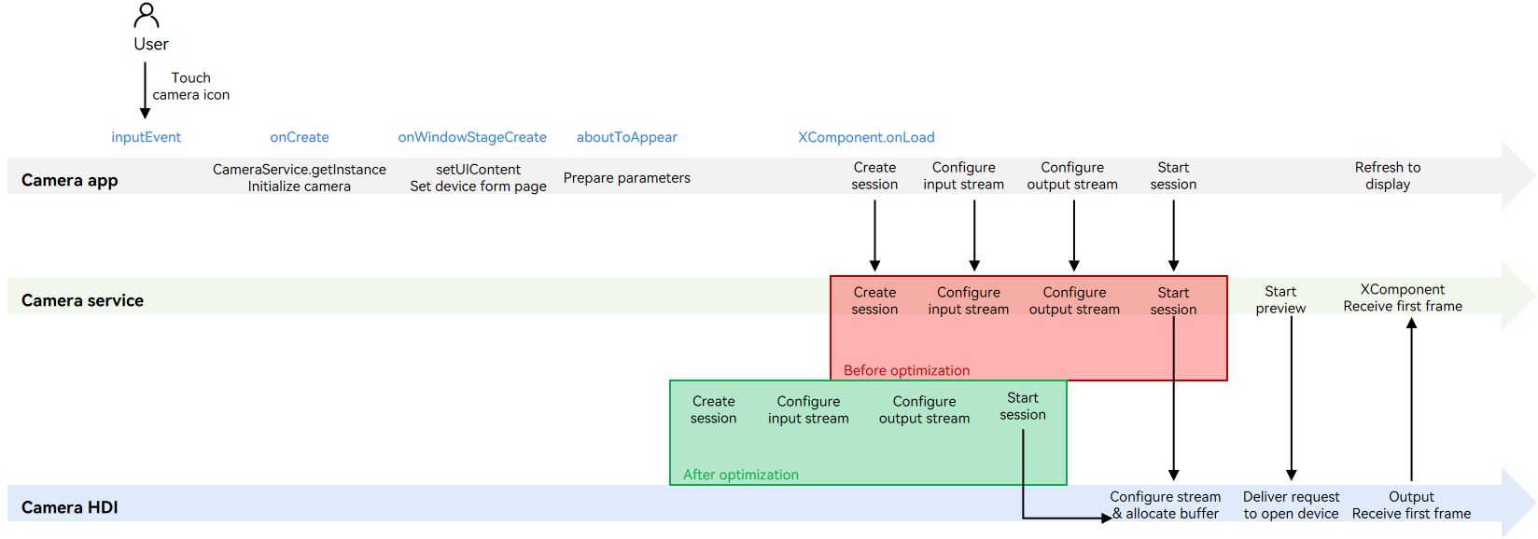1538x539 pixels.
Task: Select the Touch camera icon text
Action: click(190, 86)
